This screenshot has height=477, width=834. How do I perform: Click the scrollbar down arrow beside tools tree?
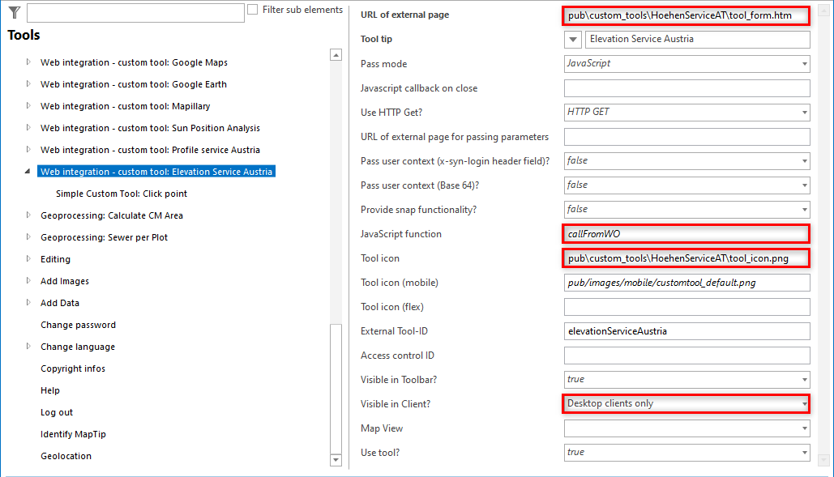[335, 461]
